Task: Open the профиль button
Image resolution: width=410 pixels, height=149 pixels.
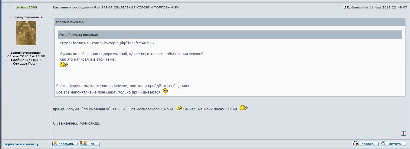Action: coord(65,144)
